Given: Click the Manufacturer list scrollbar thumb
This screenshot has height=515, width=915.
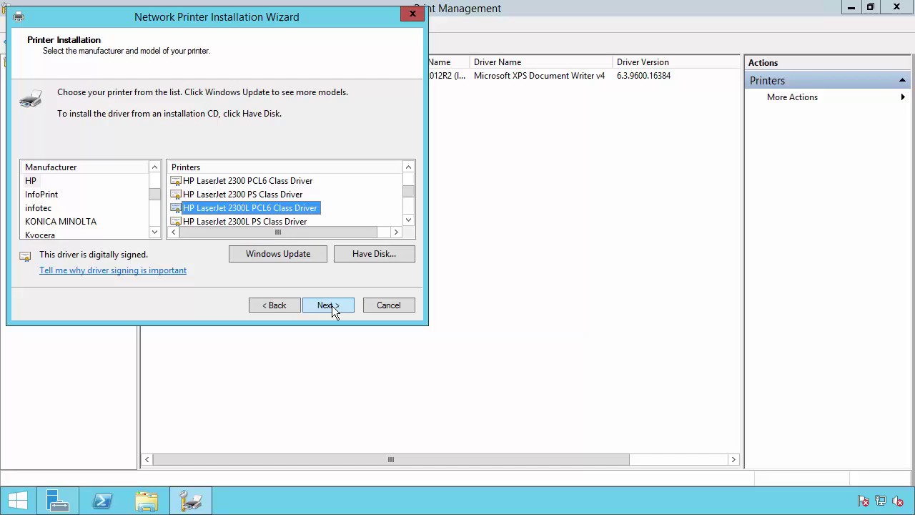Looking at the screenshot, I should point(154,194).
